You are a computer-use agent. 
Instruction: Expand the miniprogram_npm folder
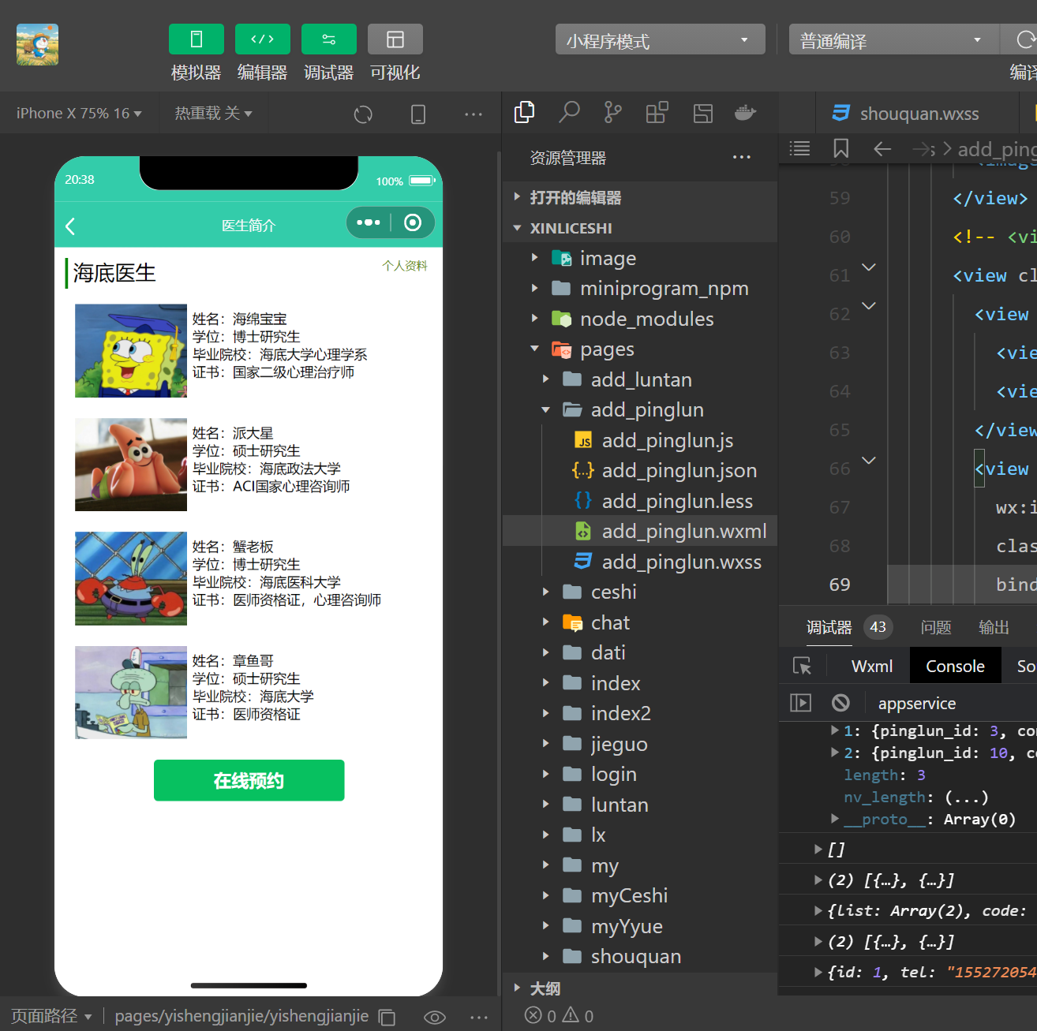[640, 289]
